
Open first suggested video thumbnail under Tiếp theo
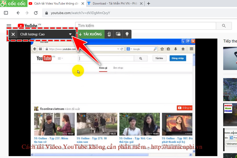pos(230,58)
